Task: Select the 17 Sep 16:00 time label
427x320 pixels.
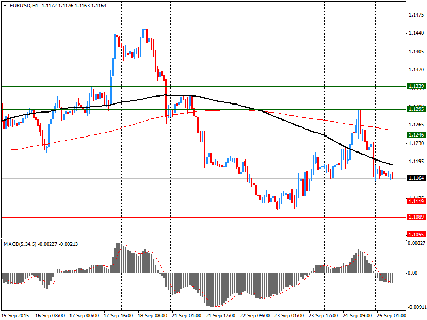Action: tap(118, 316)
